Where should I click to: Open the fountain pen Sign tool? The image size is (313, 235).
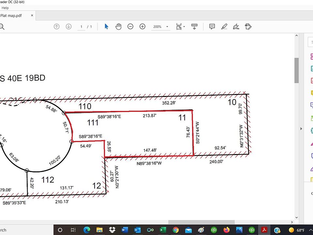236,26
